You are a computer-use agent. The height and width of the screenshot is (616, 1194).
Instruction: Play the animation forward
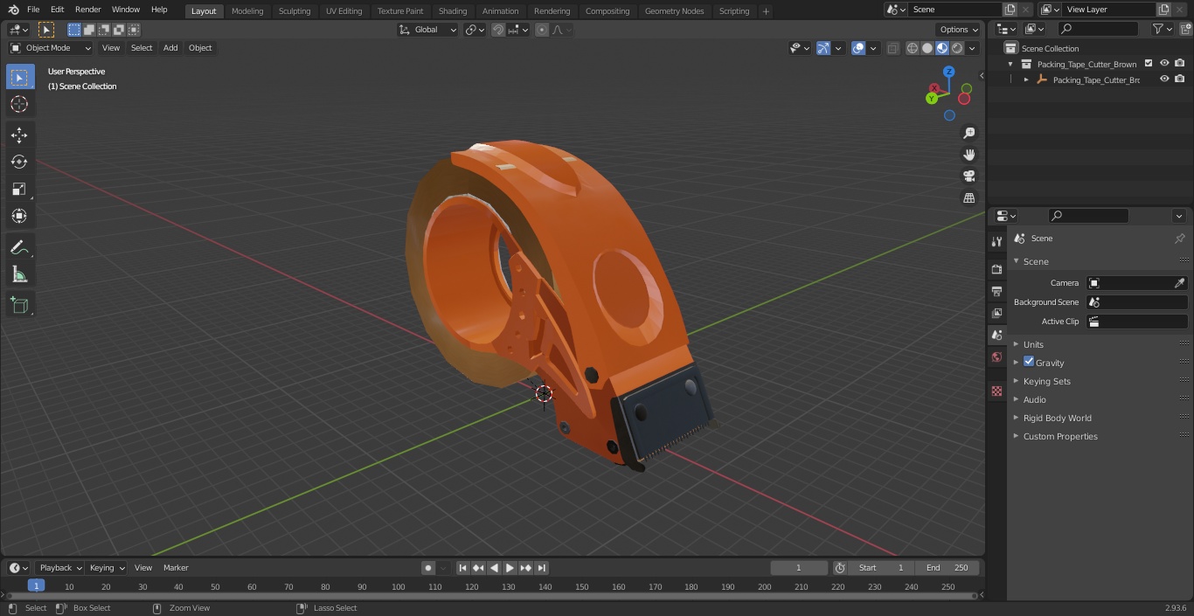[510, 568]
